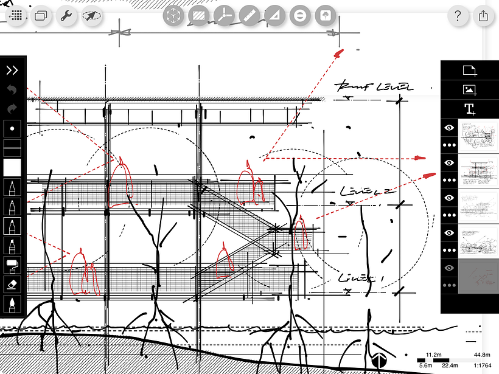The image size is (499, 374).
Task: Open the Help menu with the question mark
Action: click(458, 16)
